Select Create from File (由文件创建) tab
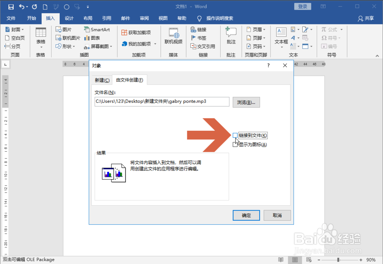Image resolution: width=383 pixels, height=264 pixels. (129, 80)
